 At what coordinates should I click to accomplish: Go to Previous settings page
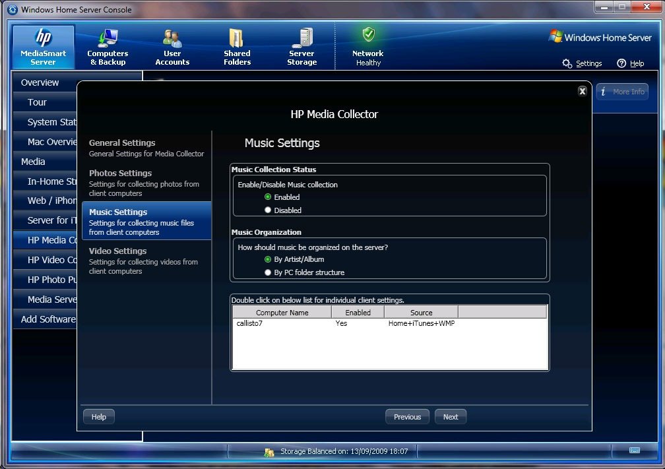point(407,417)
